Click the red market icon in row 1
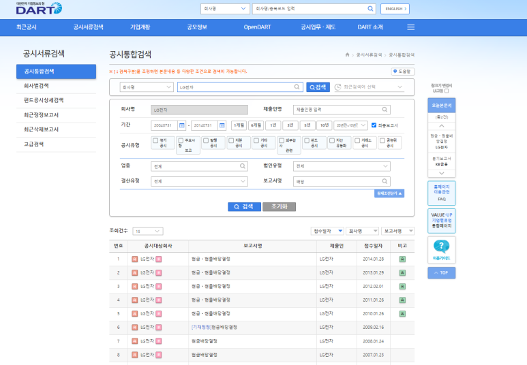Screen dimensions: 527x365 tap(135, 259)
